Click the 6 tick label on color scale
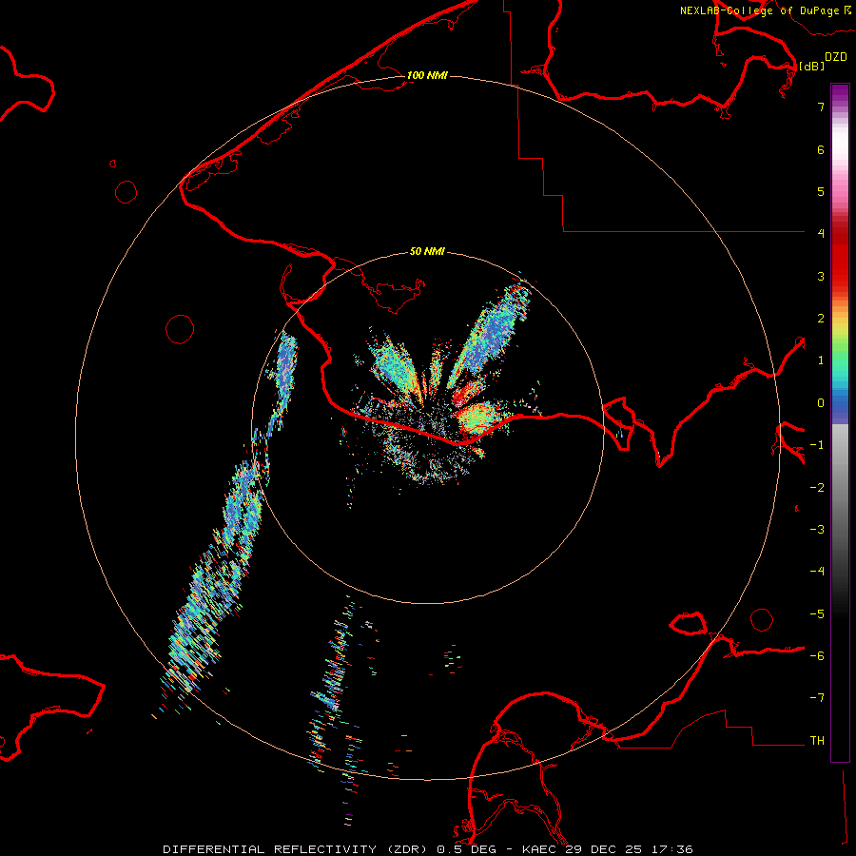 pyautogui.click(x=821, y=149)
